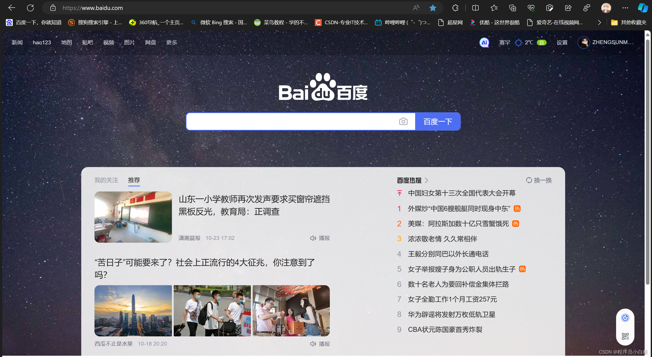Toggle read aloud in address bar
652x357 pixels.
[x=416, y=8]
